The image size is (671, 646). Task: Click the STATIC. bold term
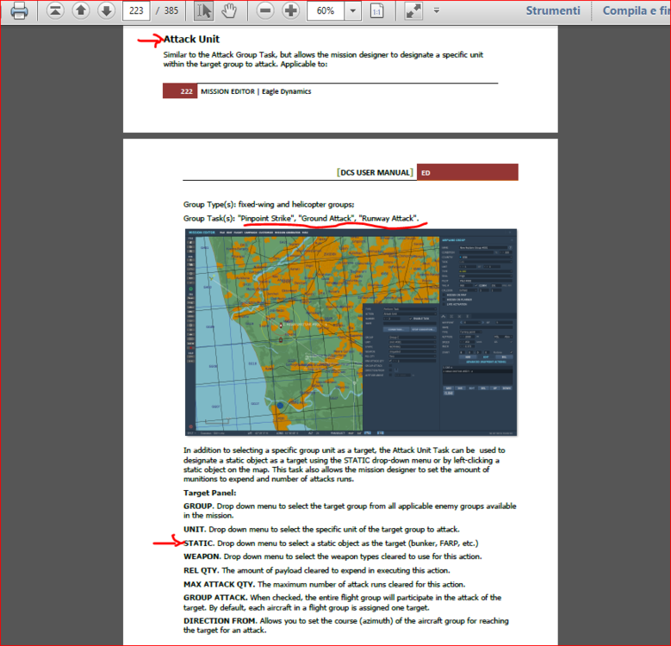pyautogui.click(x=199, y=544)
